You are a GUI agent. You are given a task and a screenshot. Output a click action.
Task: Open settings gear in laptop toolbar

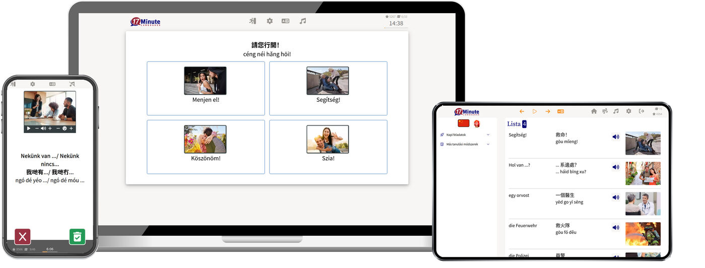pyautogui.click(x=270, y=21)
